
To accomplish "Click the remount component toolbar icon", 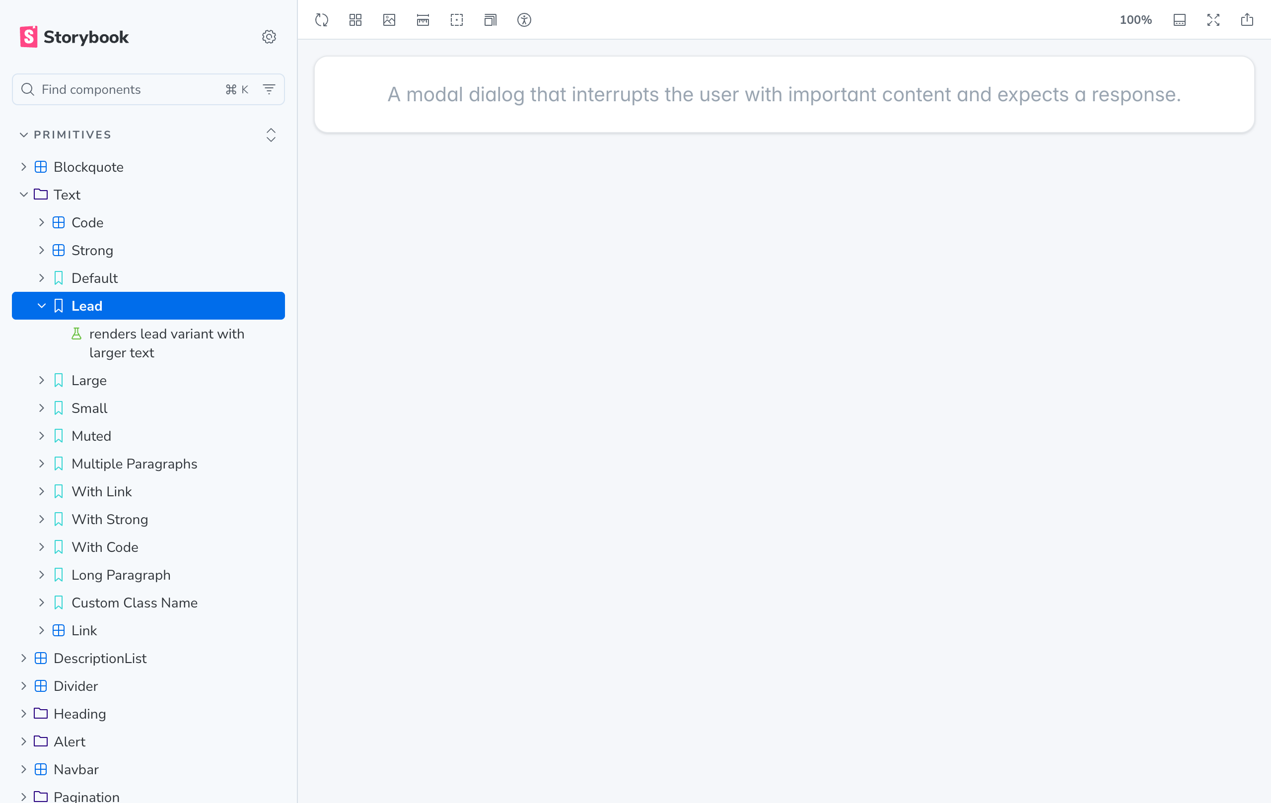I will pyautogui.click(x=321, y=20).
